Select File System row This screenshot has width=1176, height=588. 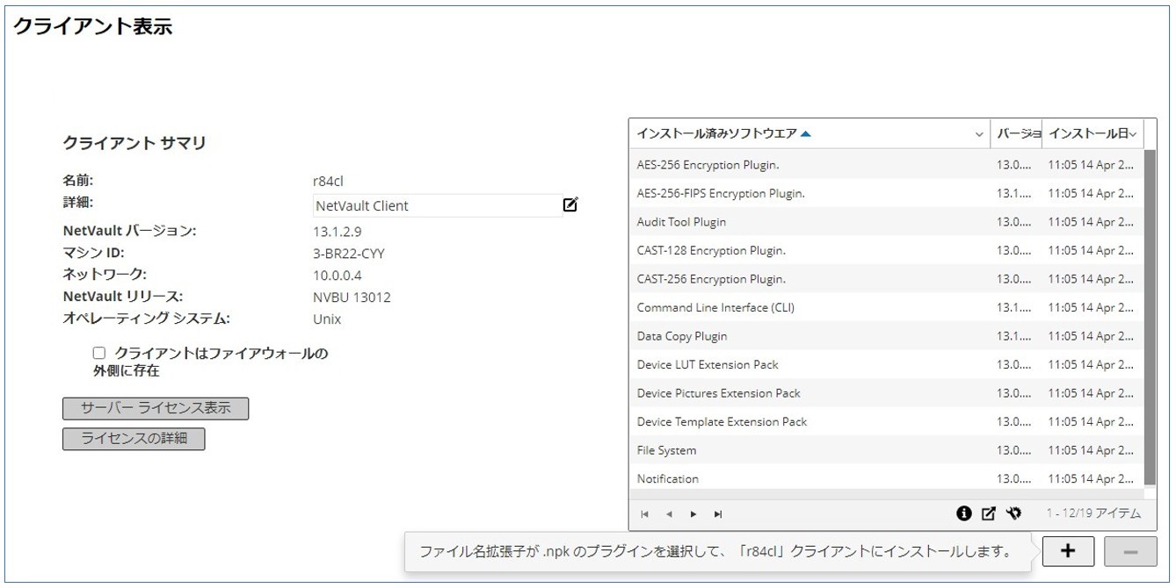[x=887, y=450]
